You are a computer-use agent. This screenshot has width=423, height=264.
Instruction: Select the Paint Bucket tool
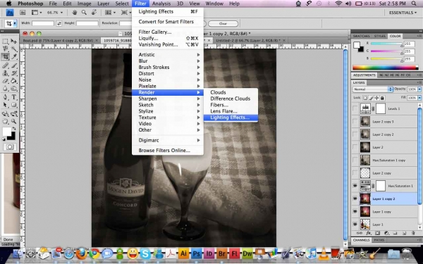click(14, 81)
